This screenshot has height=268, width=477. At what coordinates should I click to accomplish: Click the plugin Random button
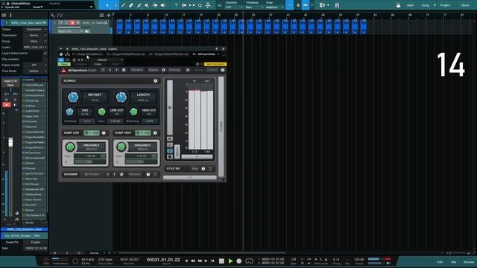[137, 70]
